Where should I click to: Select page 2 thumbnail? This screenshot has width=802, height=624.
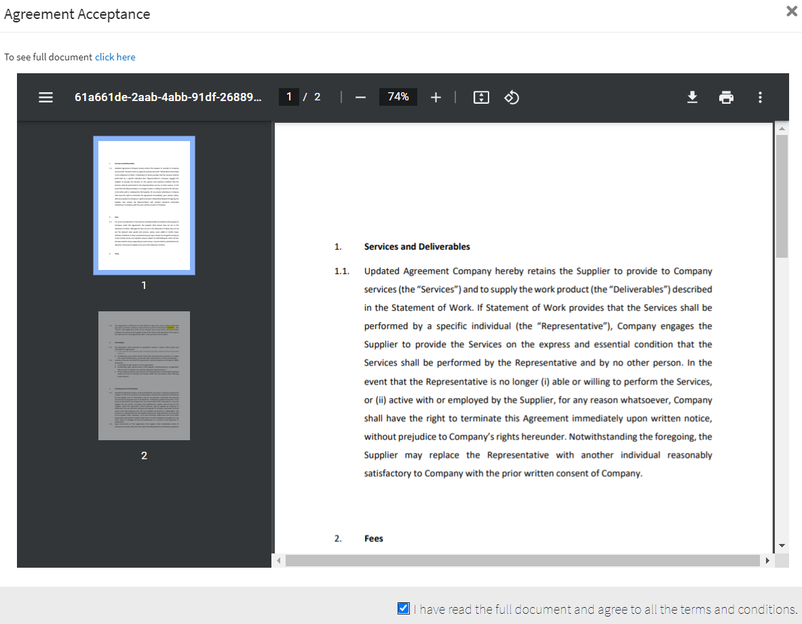(x=144, y=376)
